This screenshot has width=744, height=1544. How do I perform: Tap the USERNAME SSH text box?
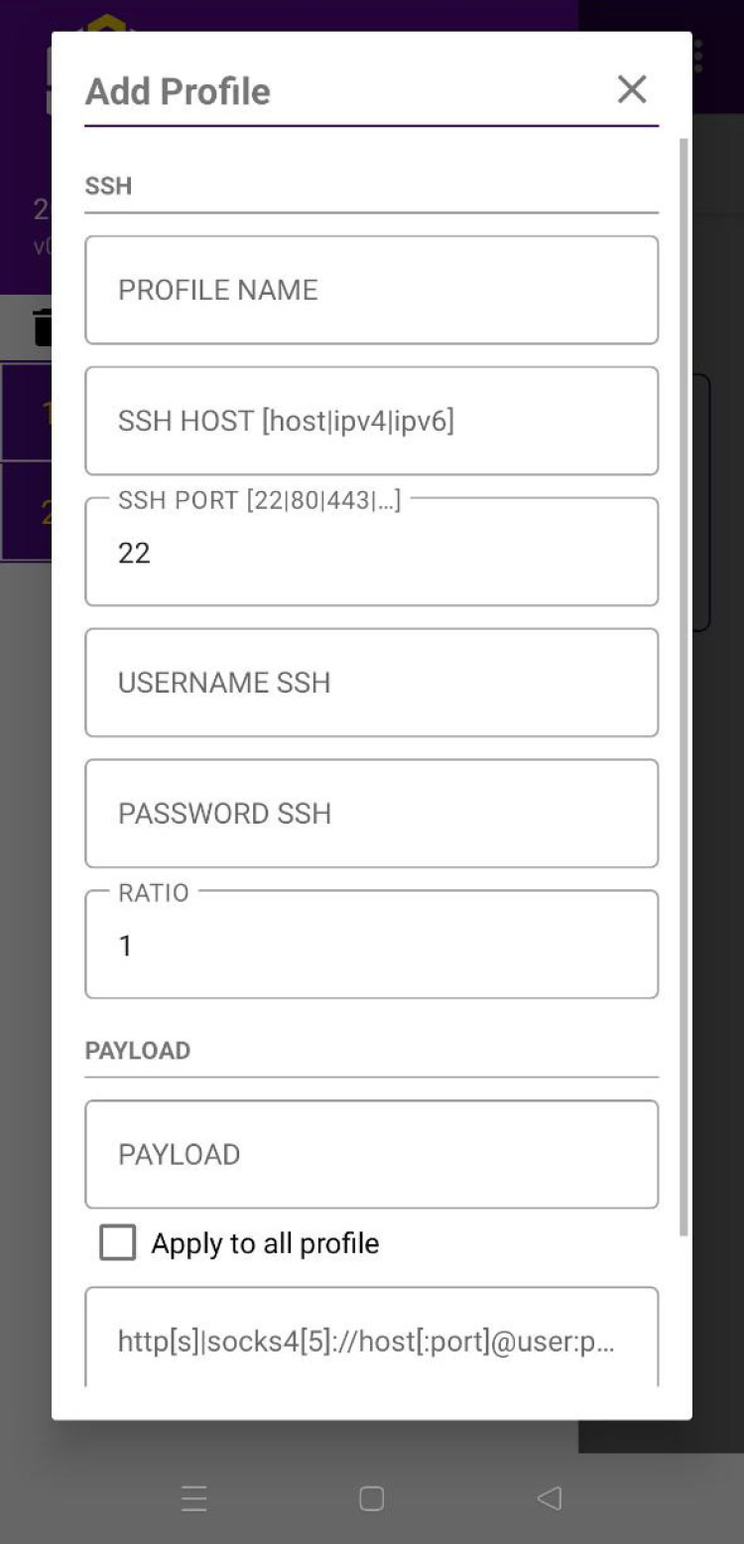(371, 683)
